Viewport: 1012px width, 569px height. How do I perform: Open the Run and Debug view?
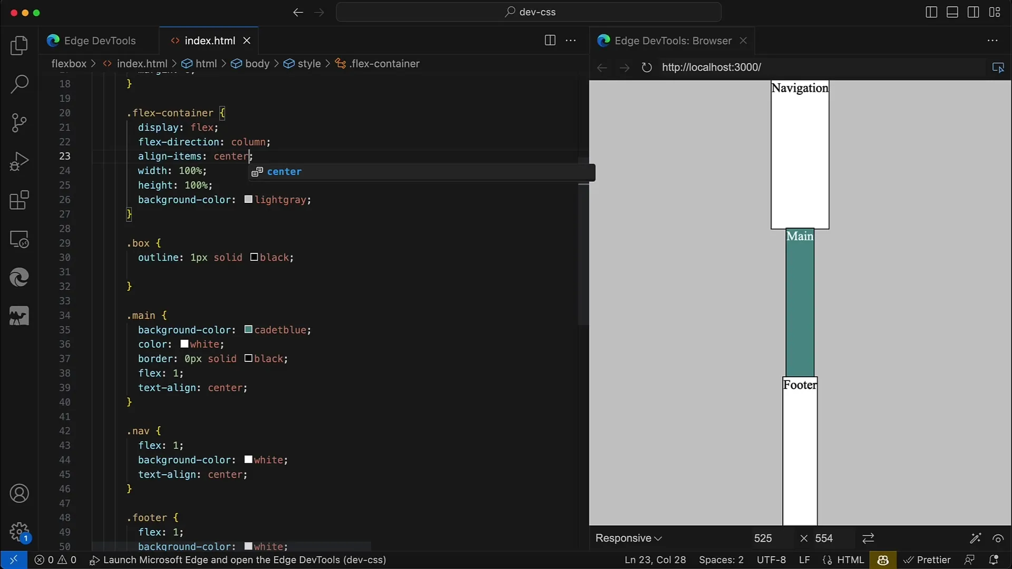pyautogui.click(x=19, y=162)
